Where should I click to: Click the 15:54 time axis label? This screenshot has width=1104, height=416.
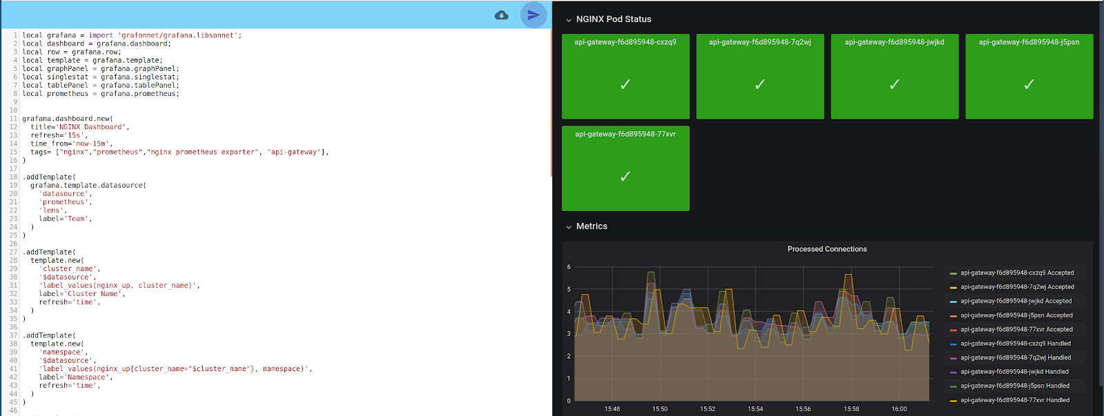[756, 409]
